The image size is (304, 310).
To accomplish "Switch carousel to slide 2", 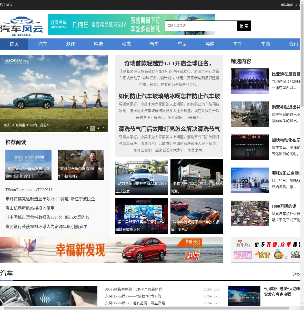I will pos(87,128).
